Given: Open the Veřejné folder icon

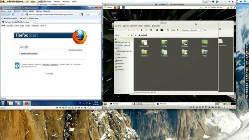Looking at the screenshot, I should point(184,52).
